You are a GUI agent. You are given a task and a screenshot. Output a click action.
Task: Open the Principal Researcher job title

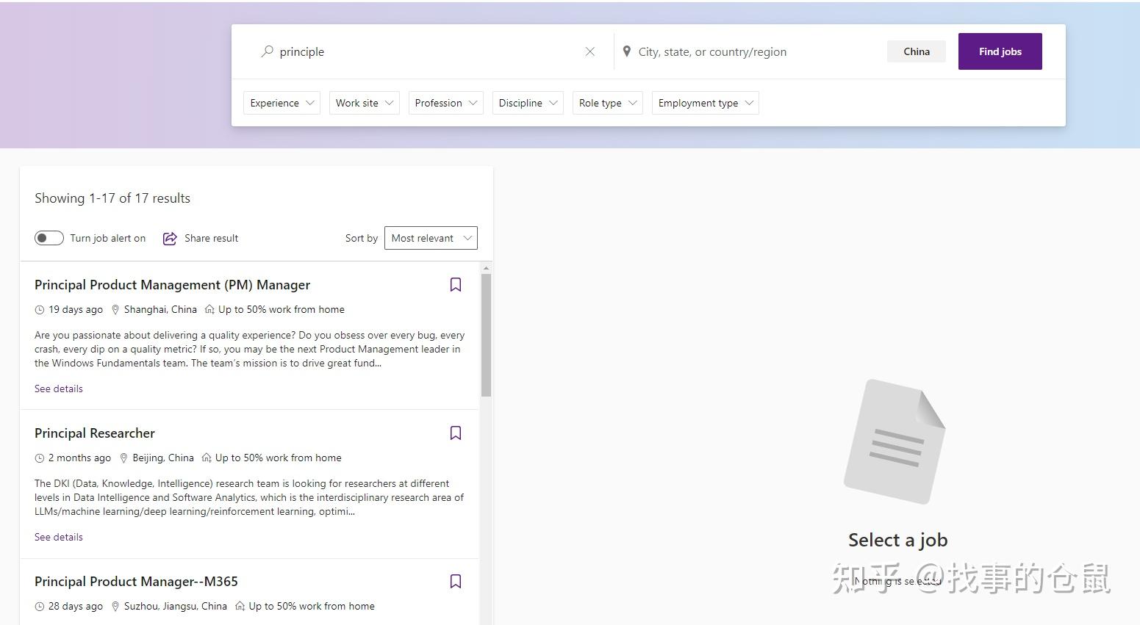click(95, 433)
